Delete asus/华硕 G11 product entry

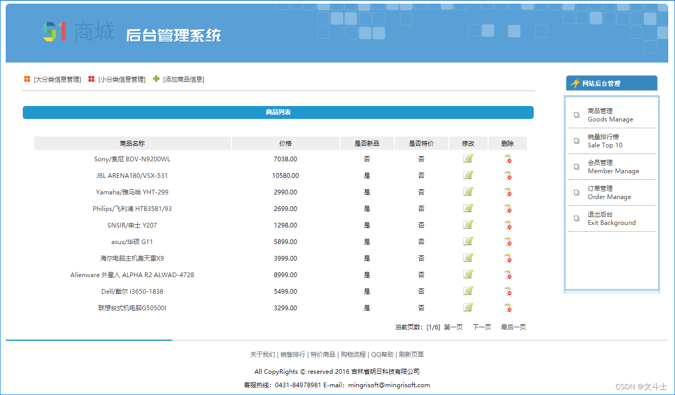coord(508,242)
